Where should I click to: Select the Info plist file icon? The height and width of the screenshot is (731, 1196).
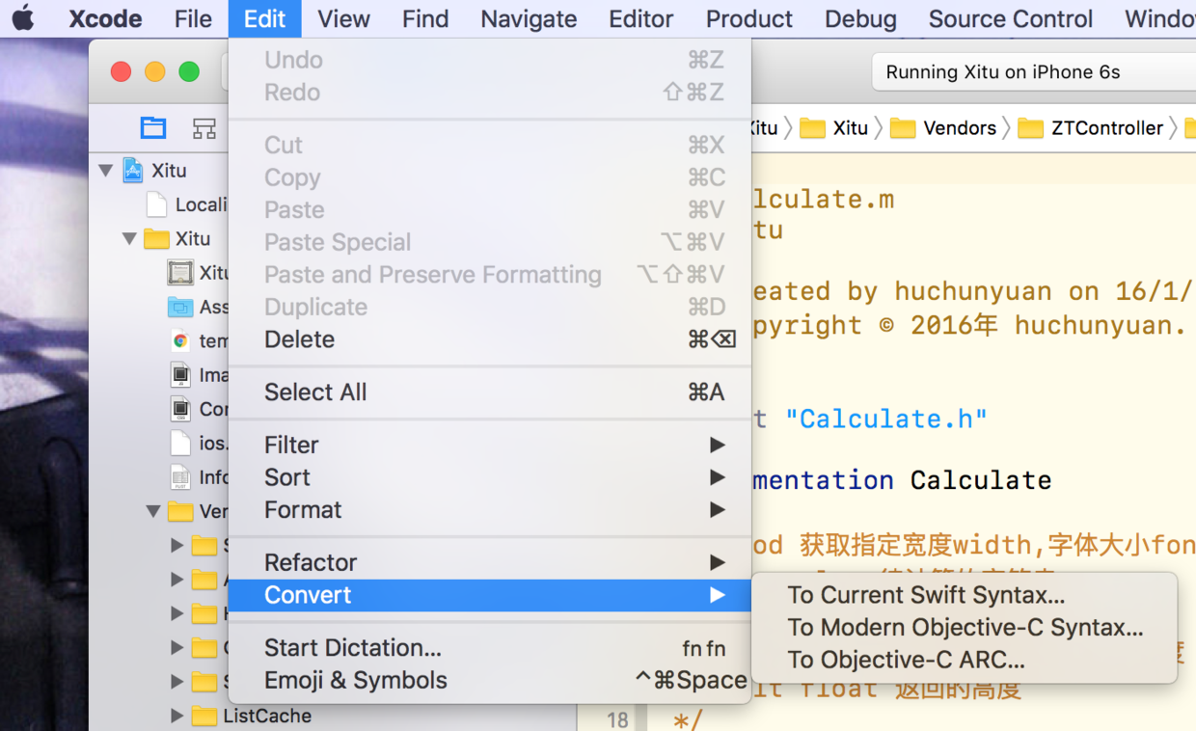point(180,476)
